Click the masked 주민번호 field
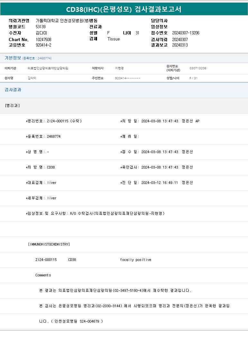This screenshot has height=363, width=248. (x=128, y=78)
